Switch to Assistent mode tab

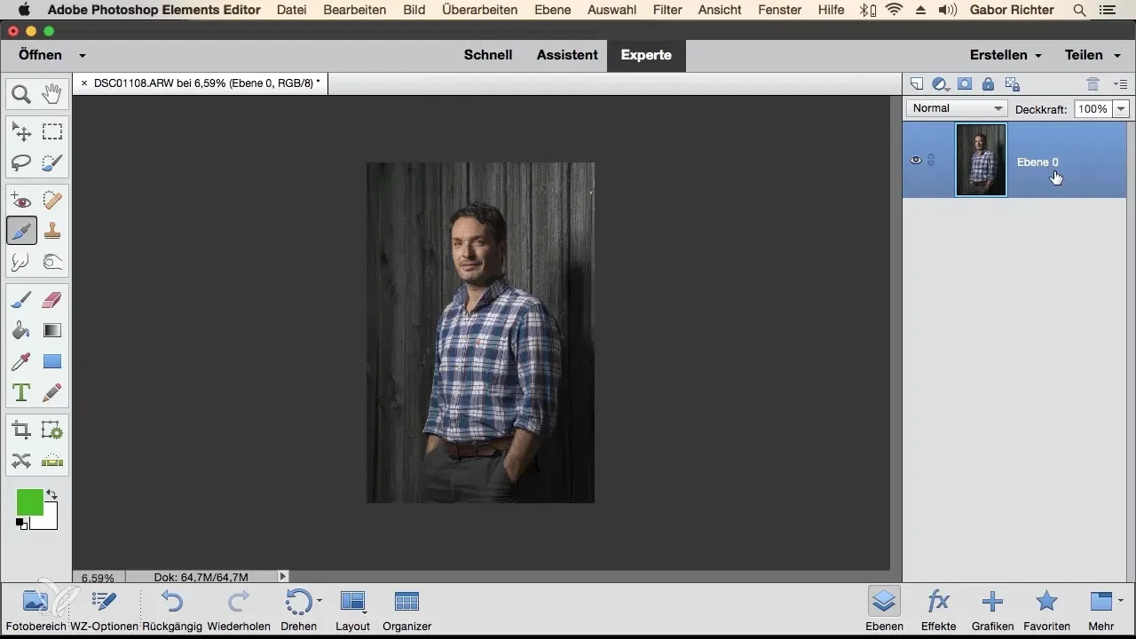567,55
